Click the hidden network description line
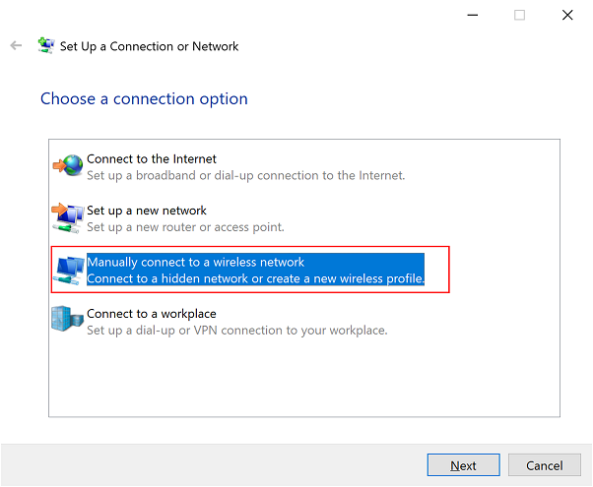The width and height of the screenshot is (593, 487). (x=255, y=278)
